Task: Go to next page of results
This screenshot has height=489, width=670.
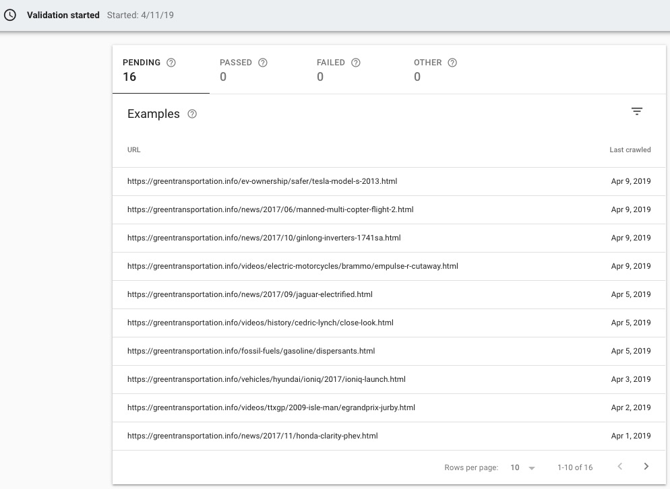Action: [x=646, y=466]
